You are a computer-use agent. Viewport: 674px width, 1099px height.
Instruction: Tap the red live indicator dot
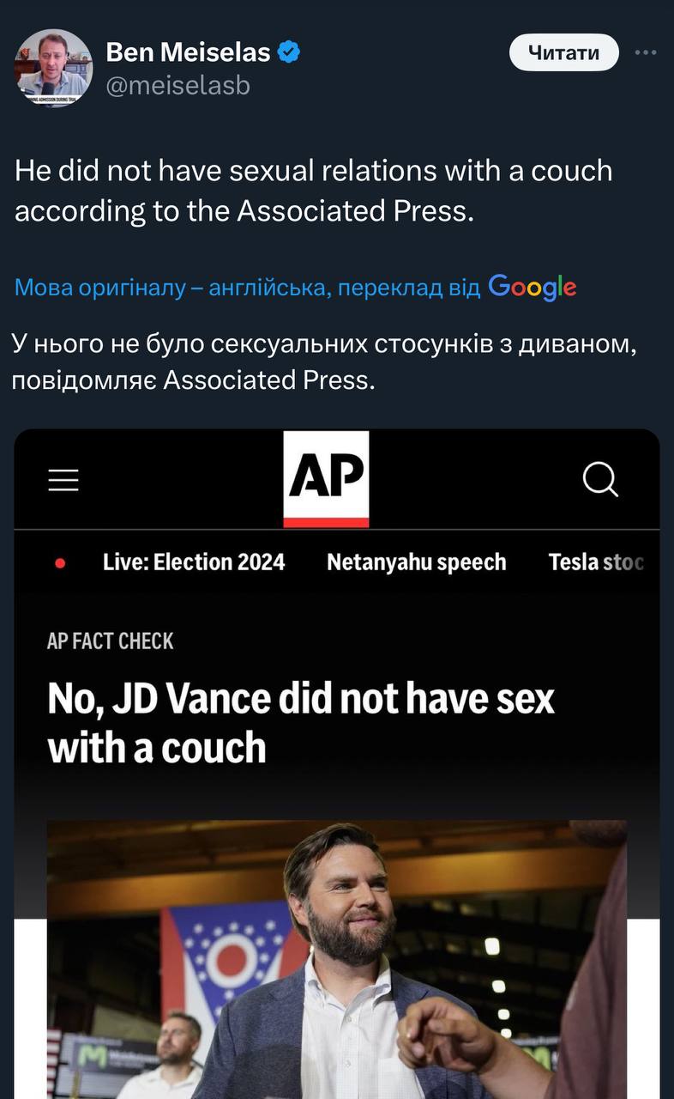pos(60,563)
